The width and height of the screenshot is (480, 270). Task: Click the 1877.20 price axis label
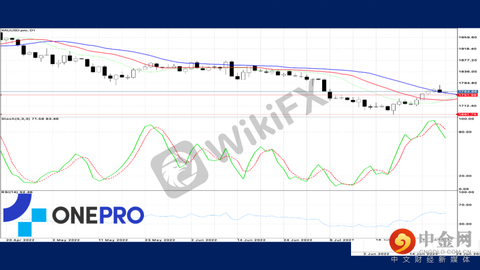467,60
